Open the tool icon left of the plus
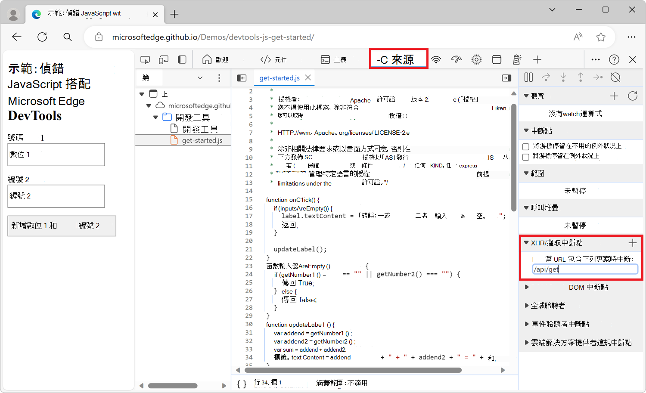The width and height of the screenshot is (646, 393). 517,59
